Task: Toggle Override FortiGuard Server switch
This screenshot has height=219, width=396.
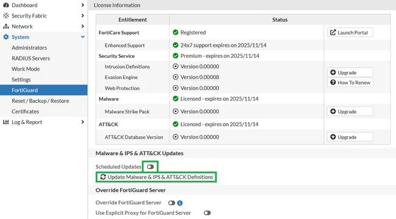Action: click(x=171, y=203)
